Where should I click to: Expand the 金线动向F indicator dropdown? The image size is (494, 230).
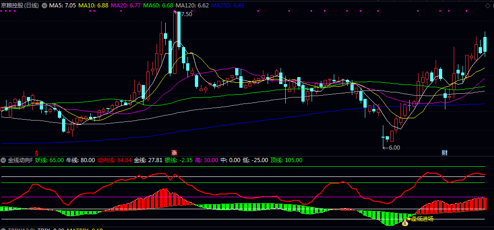tap(4, 160)
